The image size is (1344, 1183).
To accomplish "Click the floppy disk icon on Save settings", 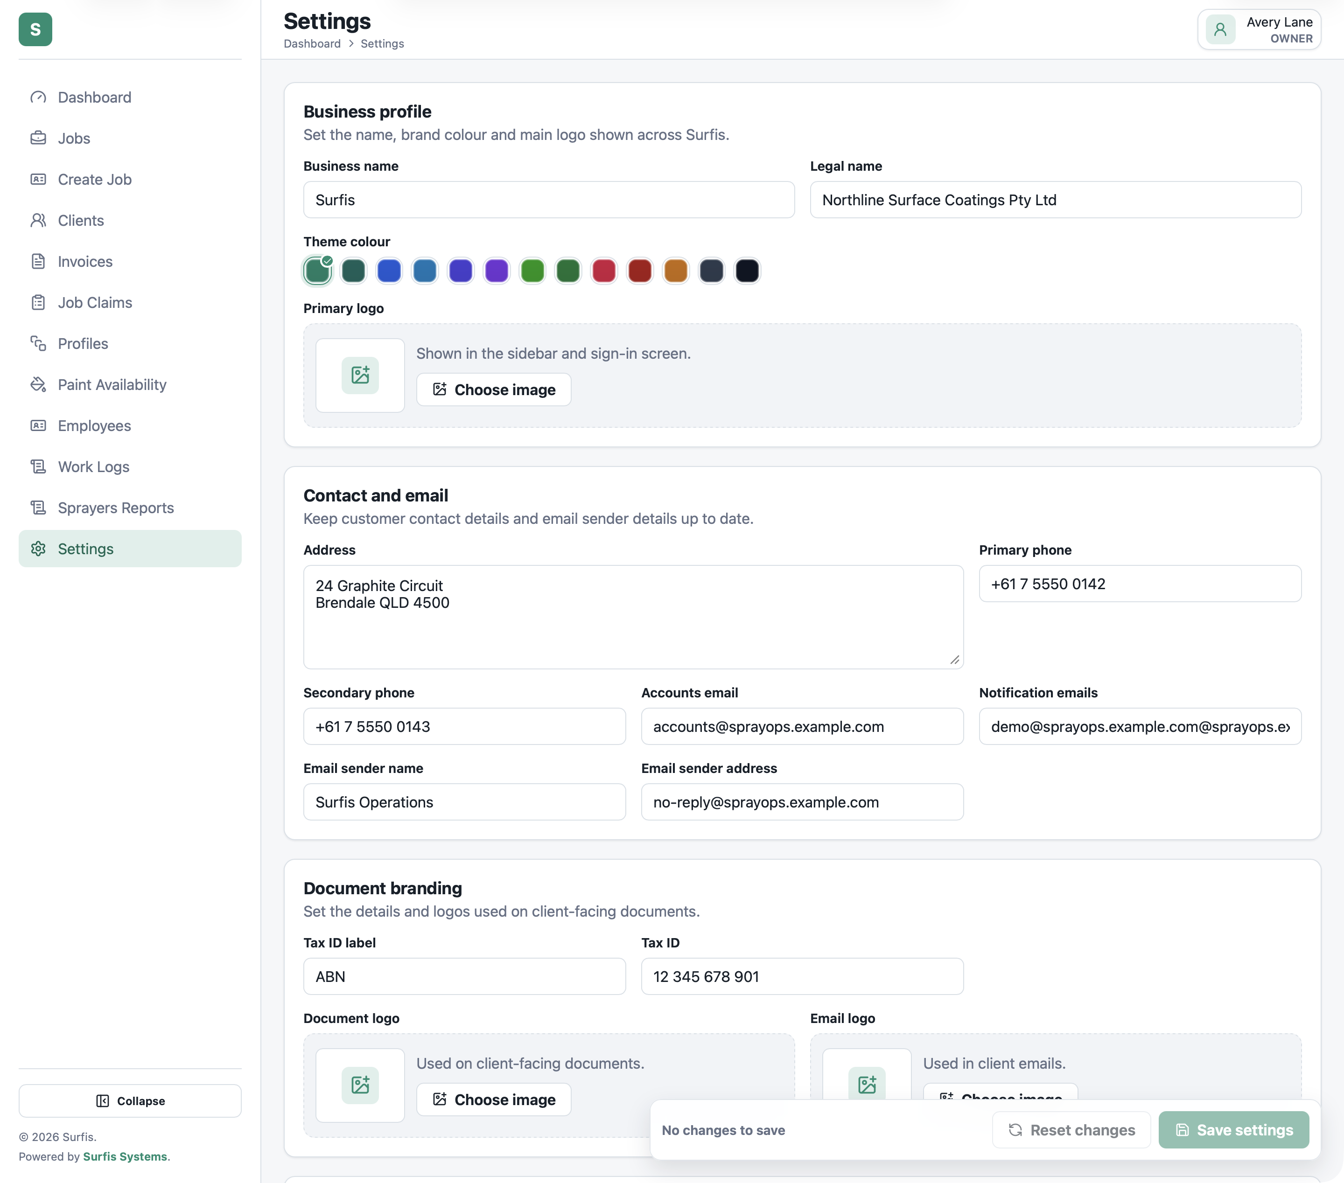I will pos(1182,1130).
